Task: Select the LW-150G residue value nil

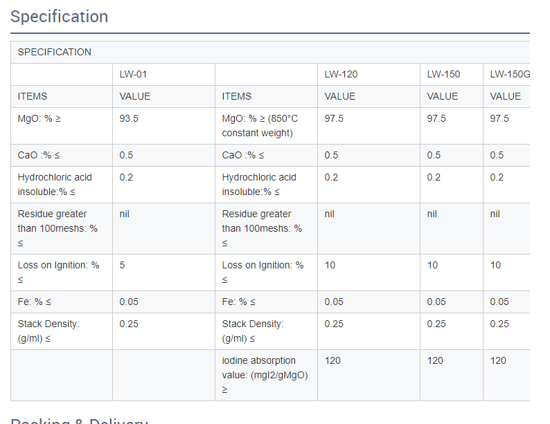Action: pos(495,214)
